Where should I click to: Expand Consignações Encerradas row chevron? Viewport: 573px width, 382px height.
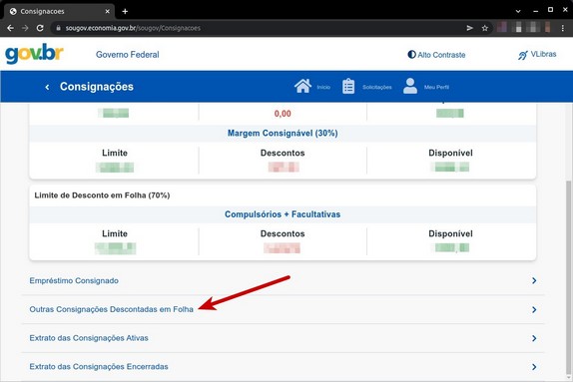(x=534, y=367)
